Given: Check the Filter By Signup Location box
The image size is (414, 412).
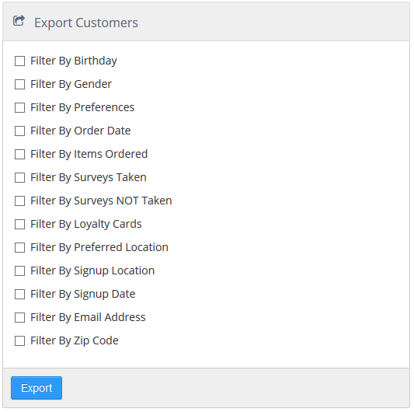Looking at the screenshot, I should [x=19, y=271].
